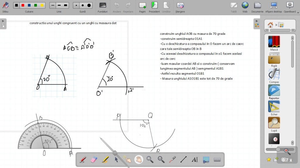Image resolution: width=300 pixels, height=168 pixels.
Task: Select the capture region scissors tool
Action: coord(206,160)
